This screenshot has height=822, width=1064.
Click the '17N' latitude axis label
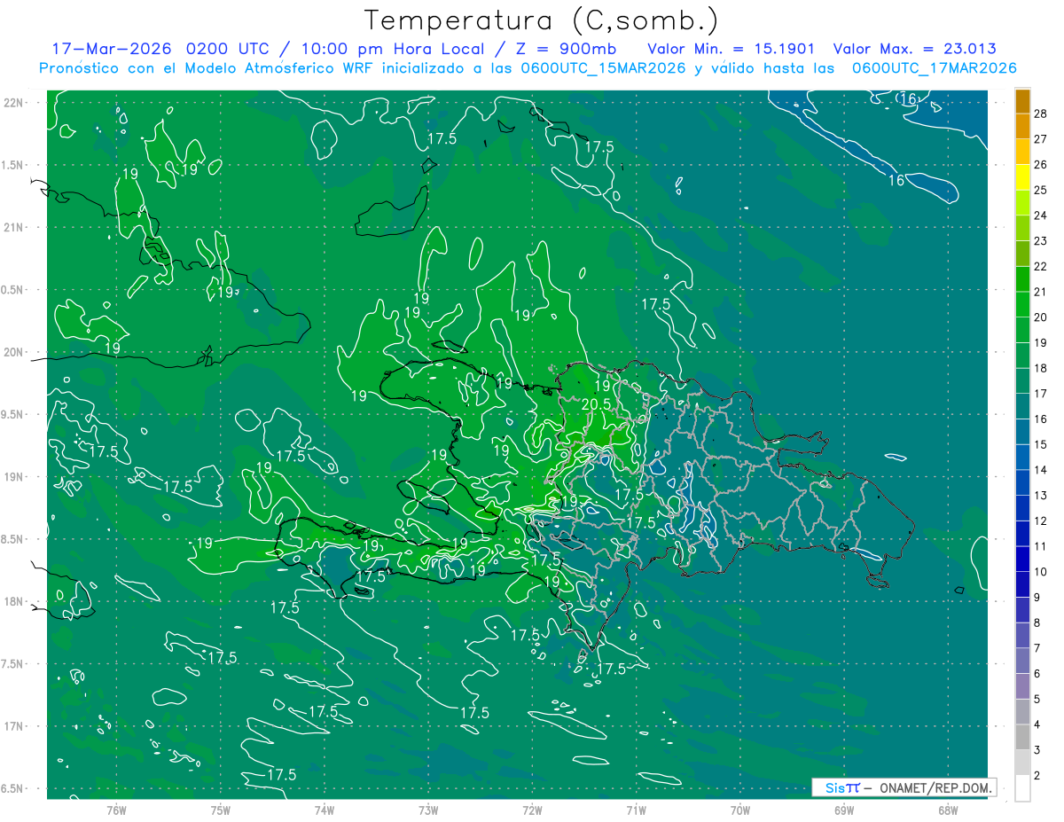[13, 726]
